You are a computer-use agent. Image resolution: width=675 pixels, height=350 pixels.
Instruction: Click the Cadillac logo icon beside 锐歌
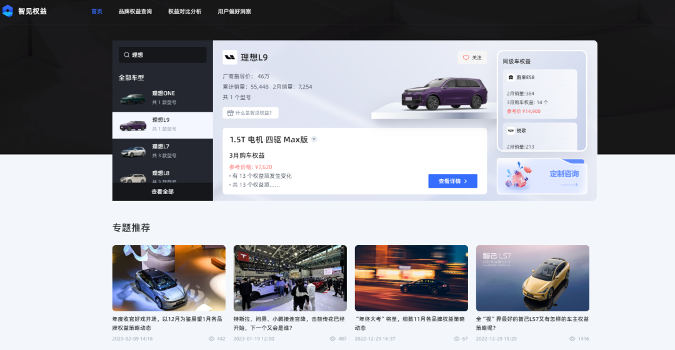click(511, 130)
